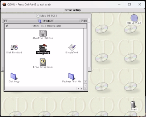Screen dimensions: 146x117
Task: Click the Mac OS 9.2.1 desktop icon label
Action: coord(134,23)
